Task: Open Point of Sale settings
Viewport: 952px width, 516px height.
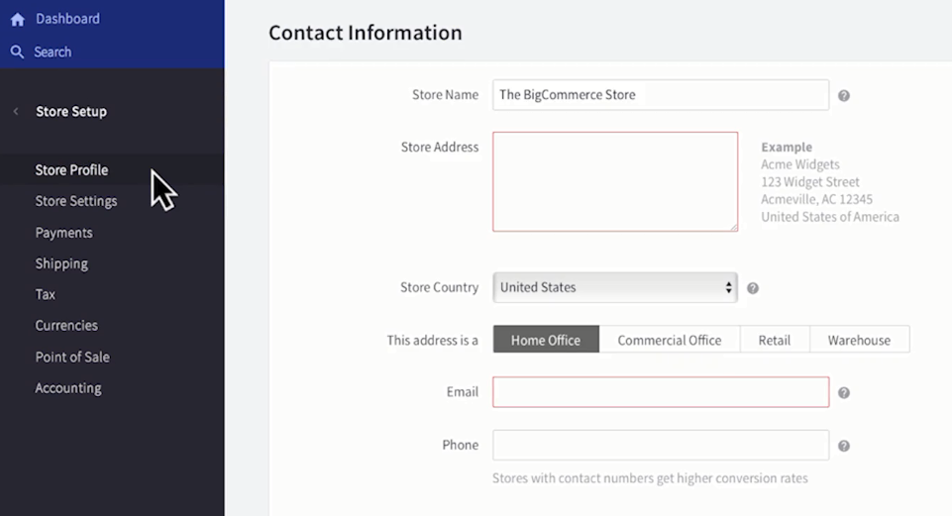Action: click(x=72, y=357)
